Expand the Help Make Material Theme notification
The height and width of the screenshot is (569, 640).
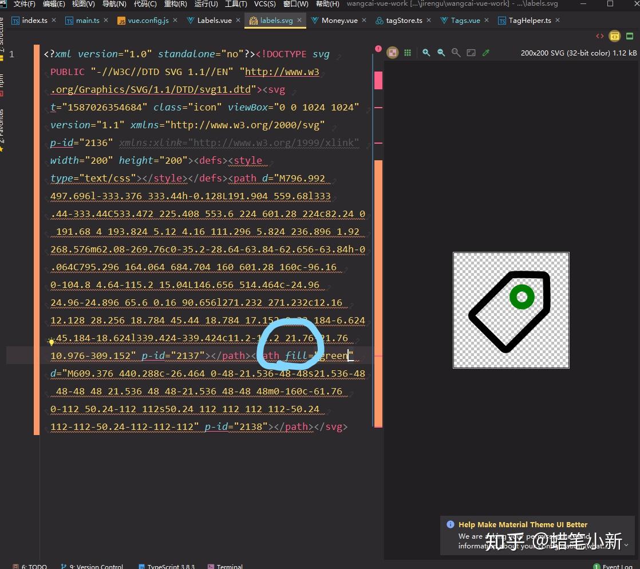tap(626, 545)
